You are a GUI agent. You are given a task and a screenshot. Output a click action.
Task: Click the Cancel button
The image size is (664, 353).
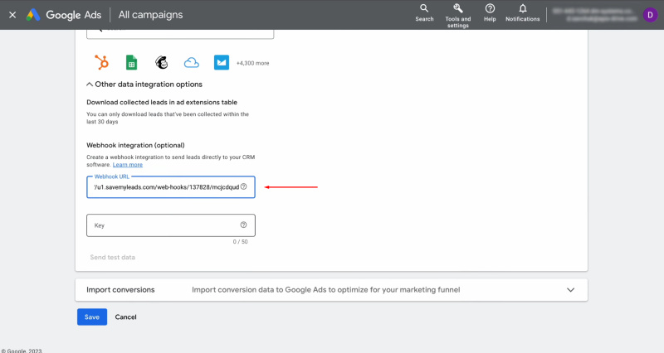[x=126, y=317]
